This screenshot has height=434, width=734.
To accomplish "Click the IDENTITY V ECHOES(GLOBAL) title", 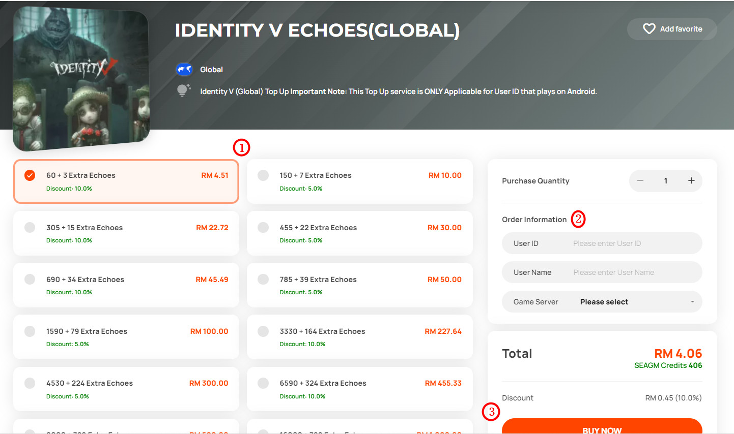I will pos(318,30).
